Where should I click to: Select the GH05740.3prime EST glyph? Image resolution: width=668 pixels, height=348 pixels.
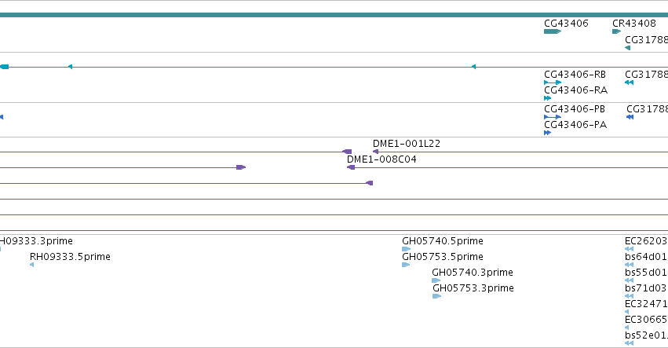(x=436, y=280)
